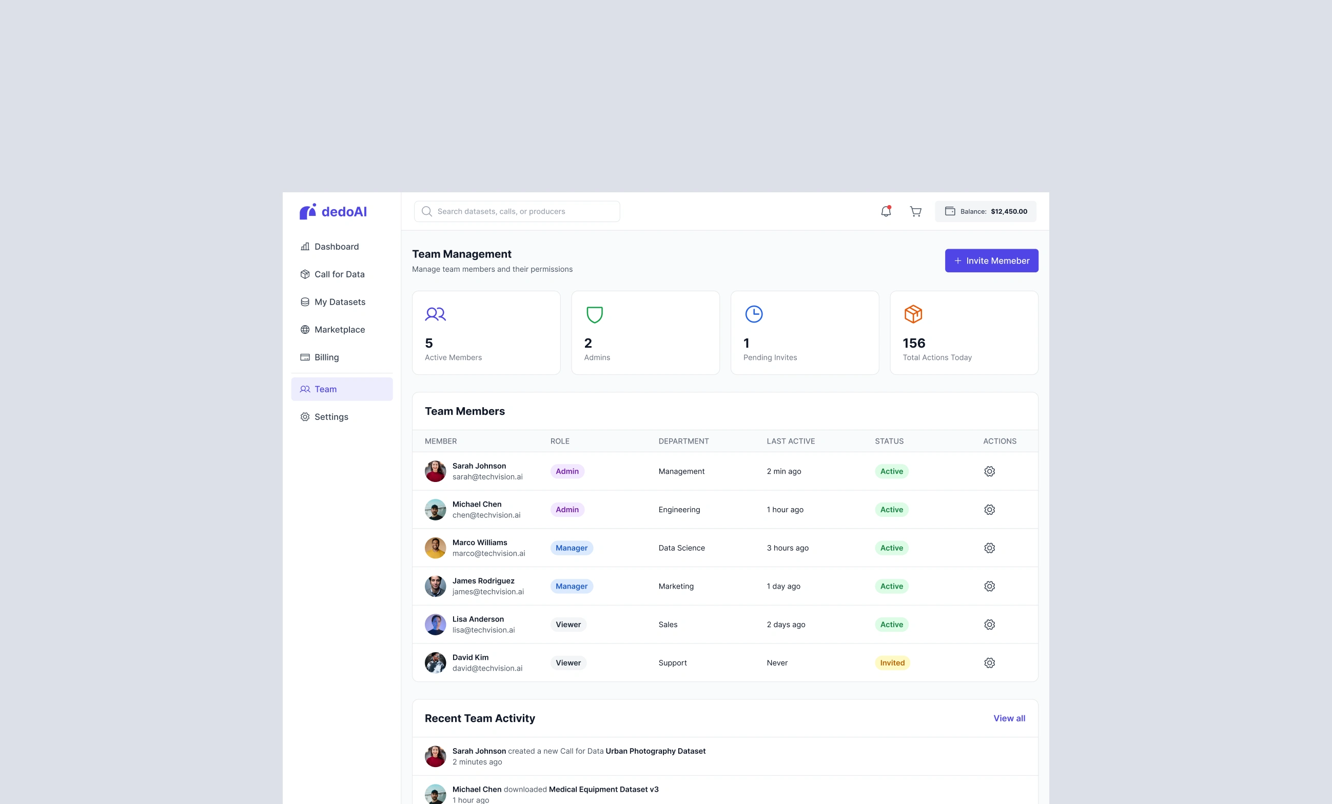Open the shopping cart icon

915,211
